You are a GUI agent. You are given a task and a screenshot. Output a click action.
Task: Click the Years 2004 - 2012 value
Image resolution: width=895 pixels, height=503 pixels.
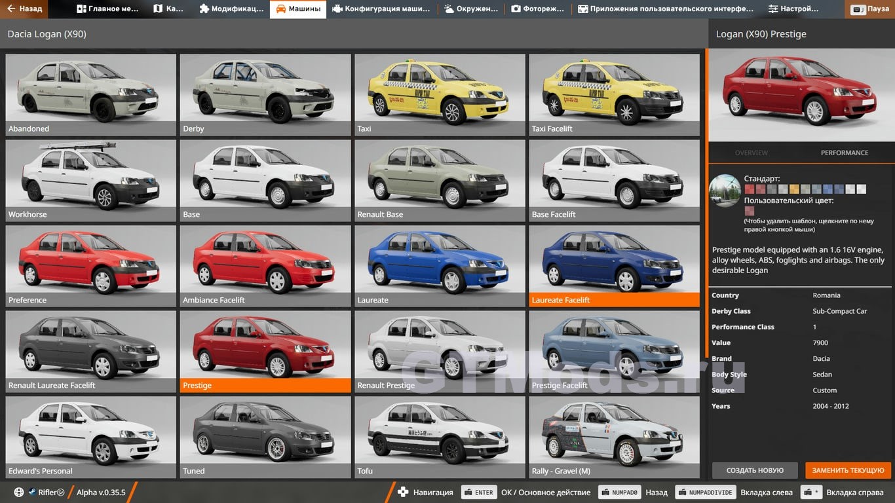[x=831, y=406]
